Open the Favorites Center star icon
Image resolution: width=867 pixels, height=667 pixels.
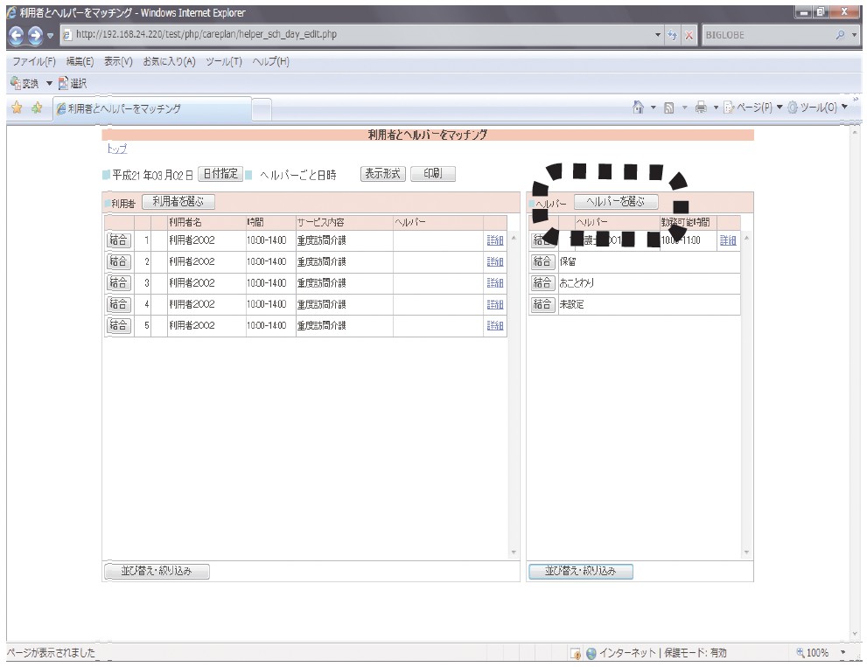coord(17,108)
